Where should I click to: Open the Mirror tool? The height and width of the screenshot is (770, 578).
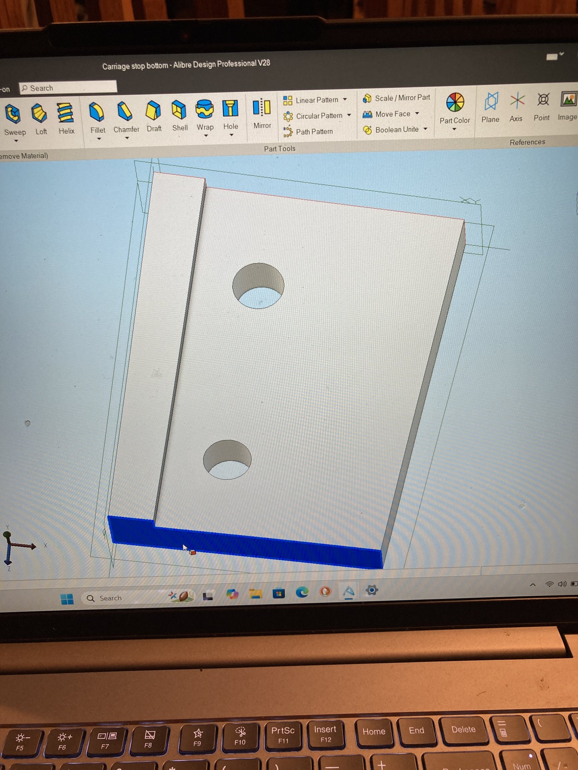pos(262,108)
